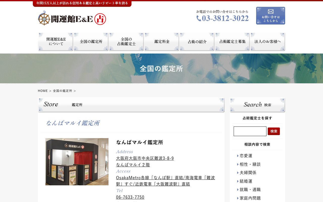
Task: Click the mail inquiry button お問い合せはこちらから
Action: (271, 16)
